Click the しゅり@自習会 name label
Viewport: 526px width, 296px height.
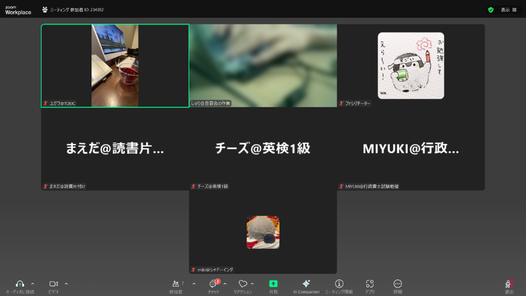210,103
